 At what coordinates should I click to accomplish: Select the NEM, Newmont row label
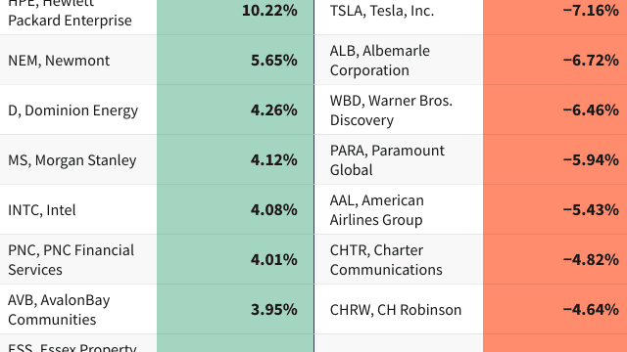pos(59,61)
